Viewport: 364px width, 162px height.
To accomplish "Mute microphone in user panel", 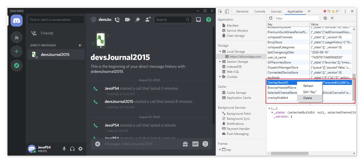I will [x=64, y=149].
